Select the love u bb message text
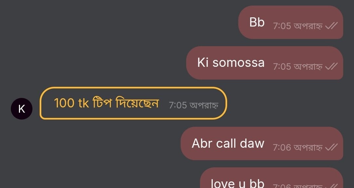This screenshot has width=354, height=188. (x=238, y=183)
